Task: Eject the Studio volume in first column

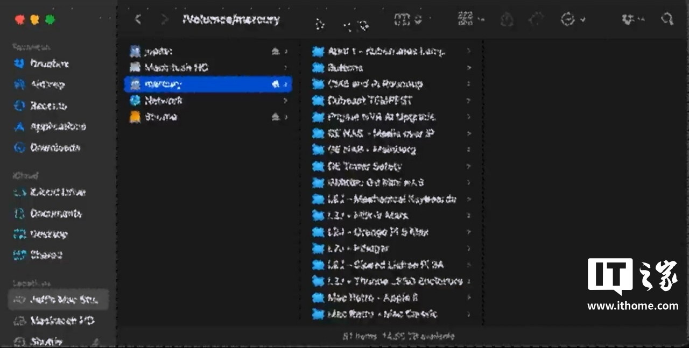Action: pyautogui.click(x=276, y=117)
